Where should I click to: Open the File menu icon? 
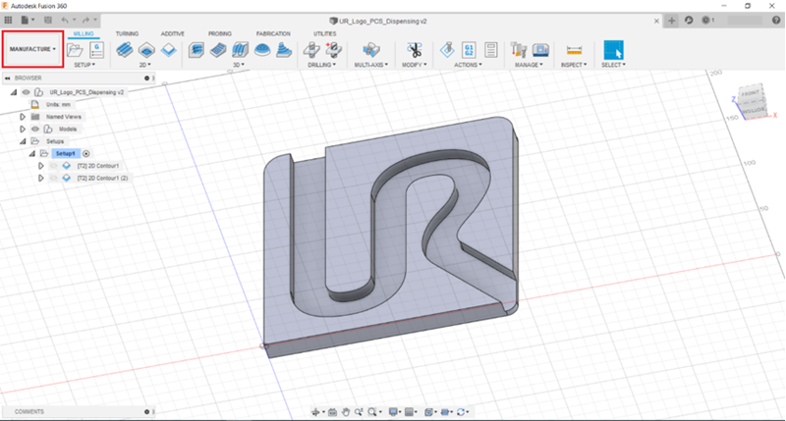(x=26, y=20)
